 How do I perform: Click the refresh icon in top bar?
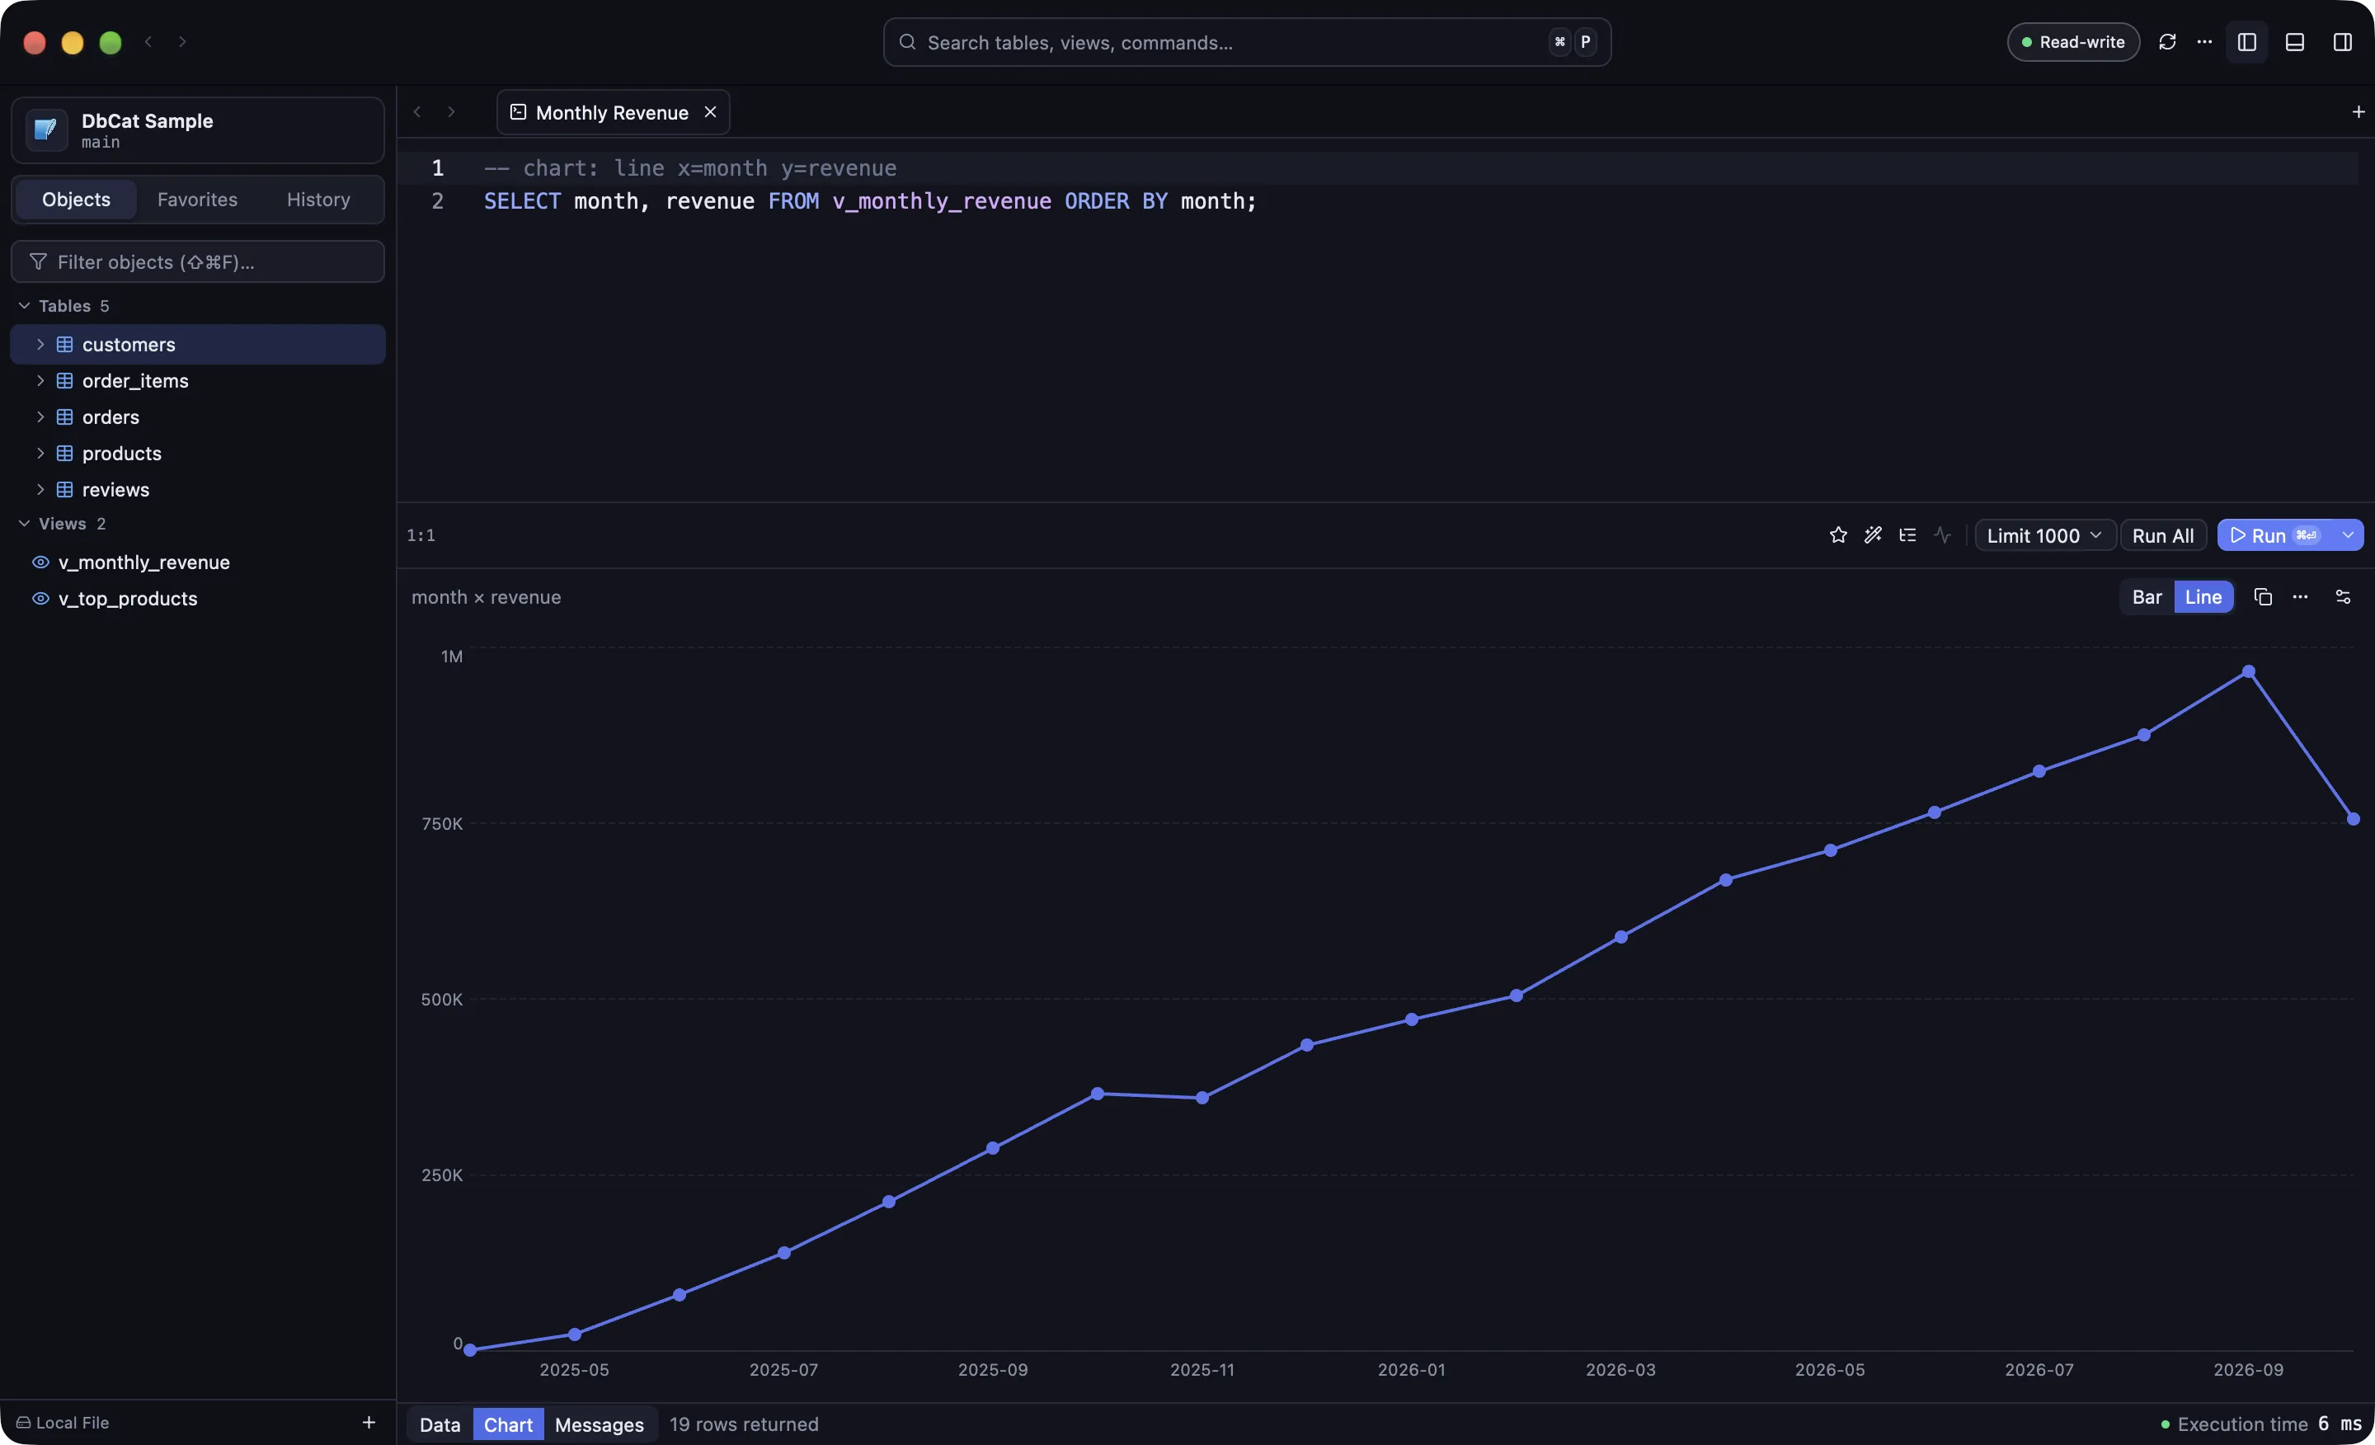[x=2167, y=42]
